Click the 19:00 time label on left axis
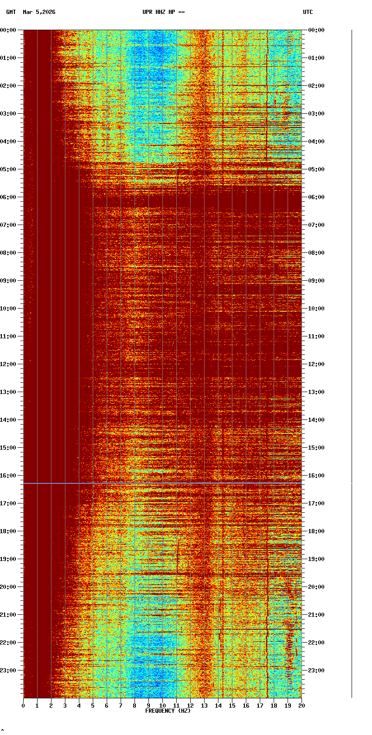 [x=8, y=559]
